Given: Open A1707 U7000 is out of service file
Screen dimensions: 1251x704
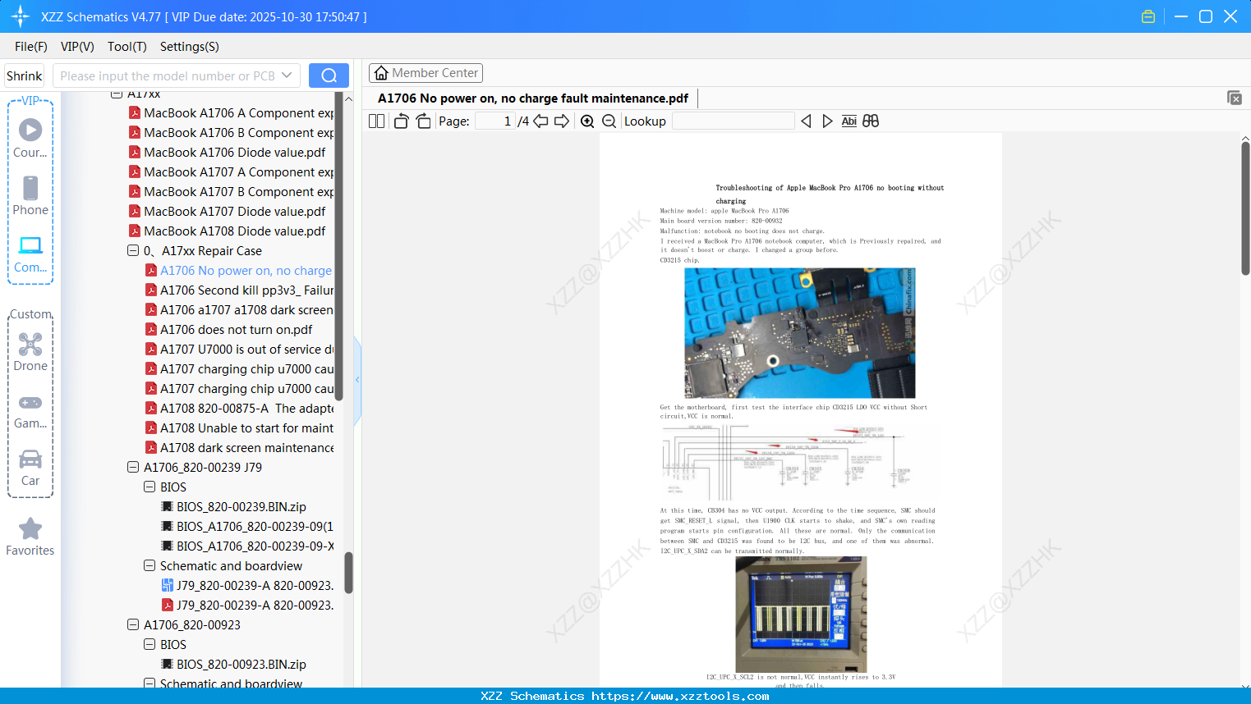Looking at the screenshot, I should pos(239,350).
